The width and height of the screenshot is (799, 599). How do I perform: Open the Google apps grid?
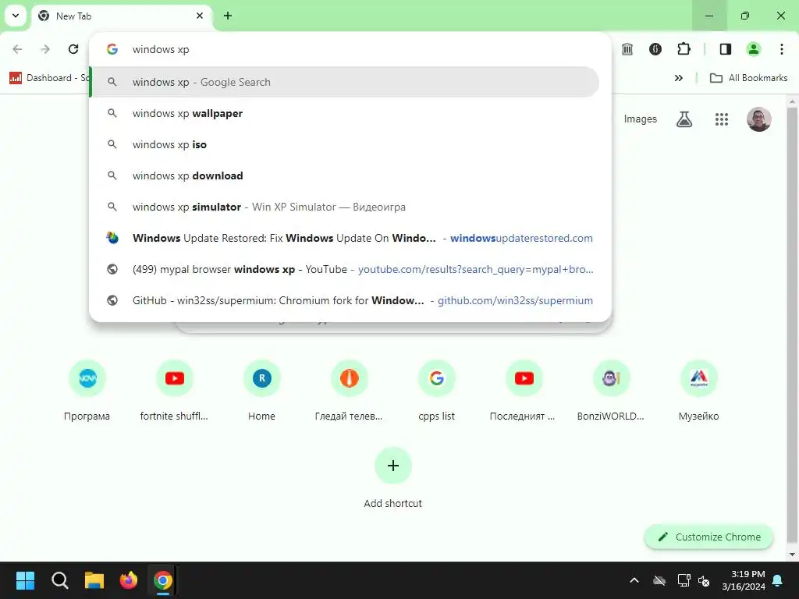point(722,119)
